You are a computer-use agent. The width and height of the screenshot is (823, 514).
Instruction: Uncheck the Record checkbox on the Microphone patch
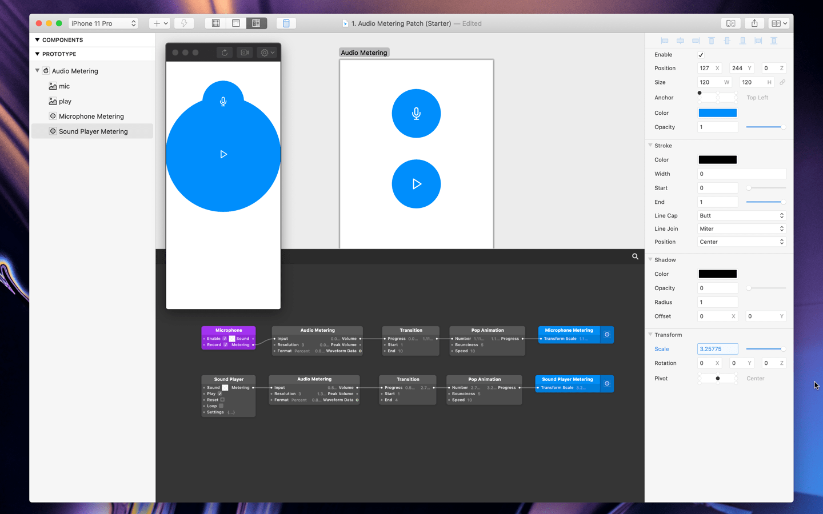click(x=225, y=344)
